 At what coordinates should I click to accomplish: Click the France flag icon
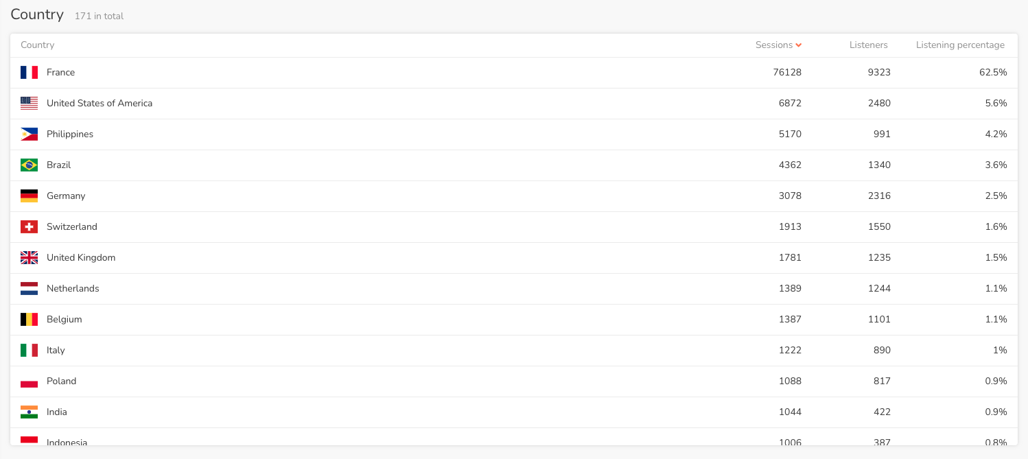pos(29,72)
